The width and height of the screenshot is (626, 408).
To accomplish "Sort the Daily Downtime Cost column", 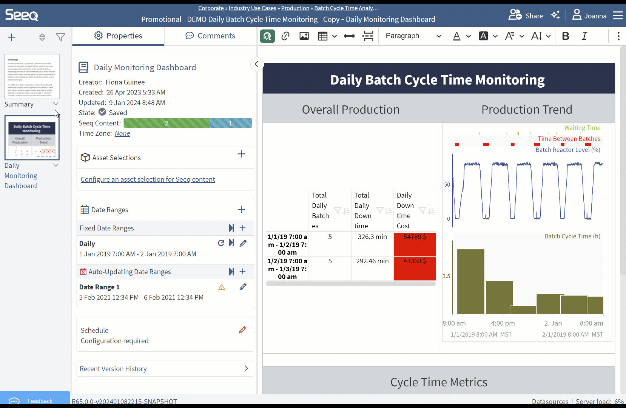I will (x=432, y=211).
